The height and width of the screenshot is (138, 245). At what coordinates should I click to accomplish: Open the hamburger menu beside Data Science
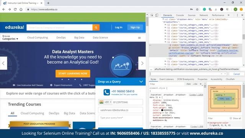pos(139,38)
